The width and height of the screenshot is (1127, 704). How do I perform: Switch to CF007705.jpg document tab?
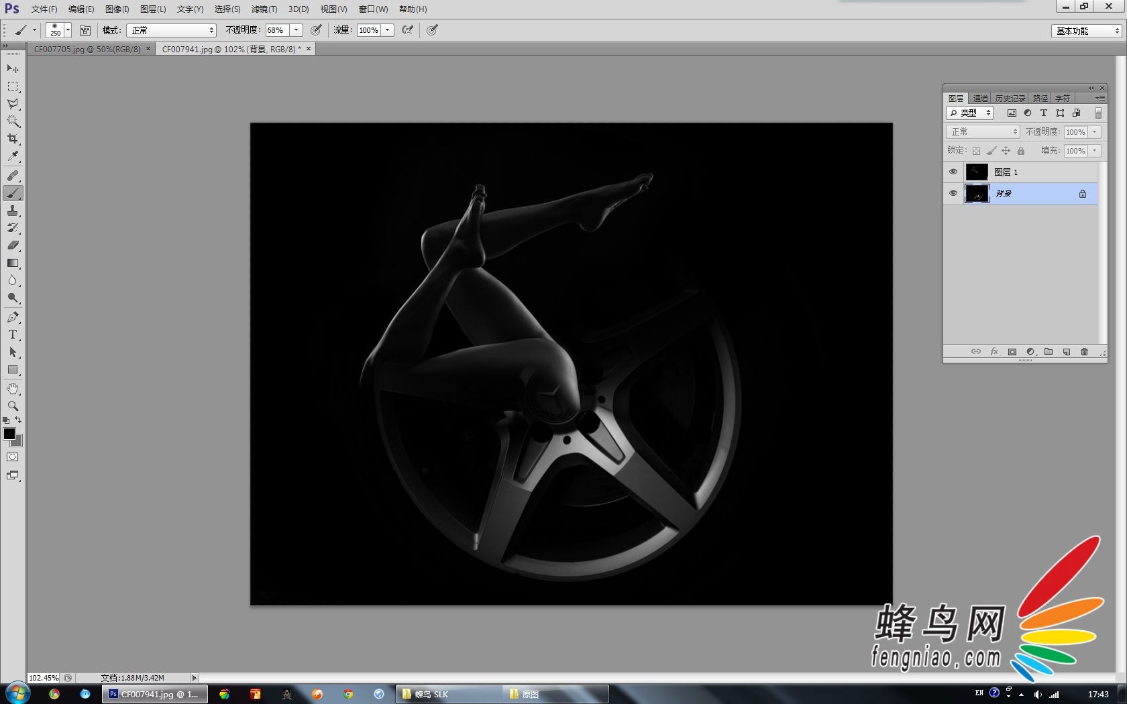coord(88,50)
